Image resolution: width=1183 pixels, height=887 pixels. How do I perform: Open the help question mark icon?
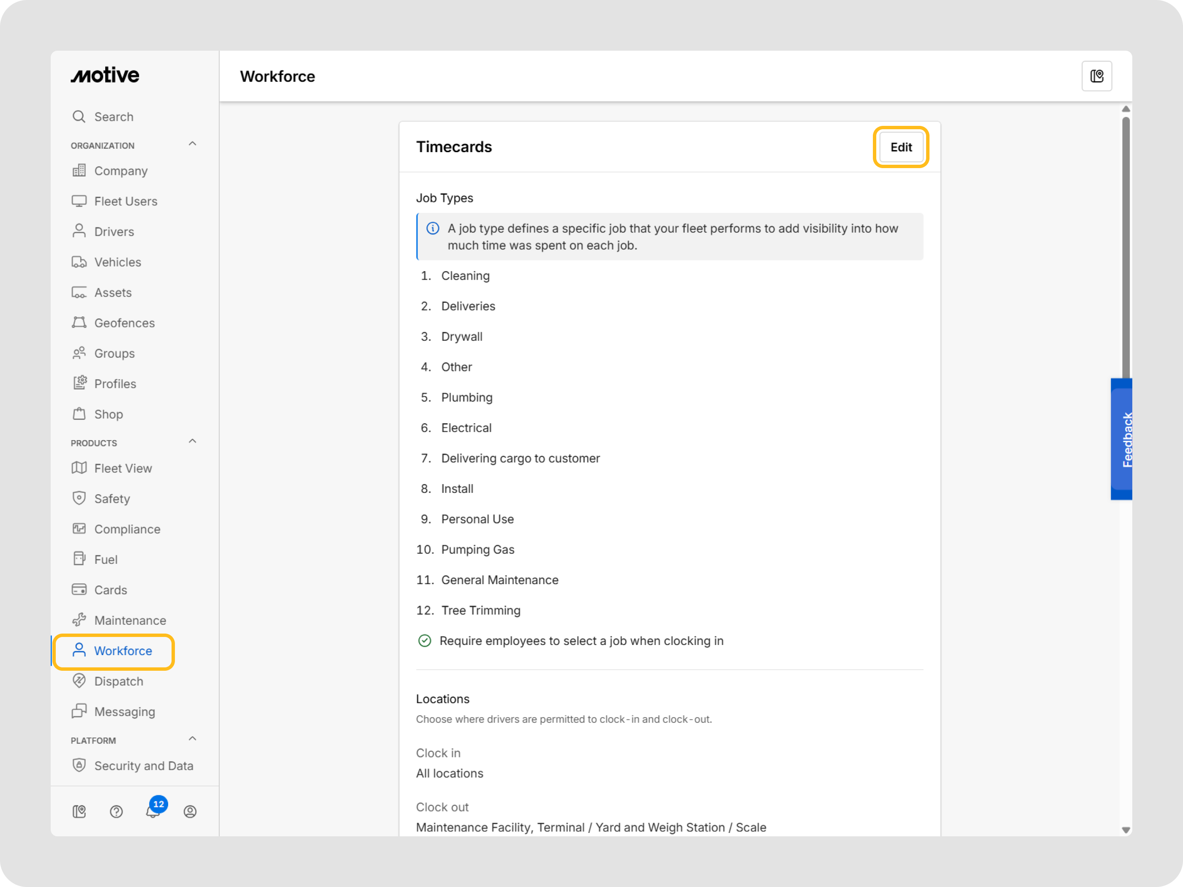(x=116, y=811)
